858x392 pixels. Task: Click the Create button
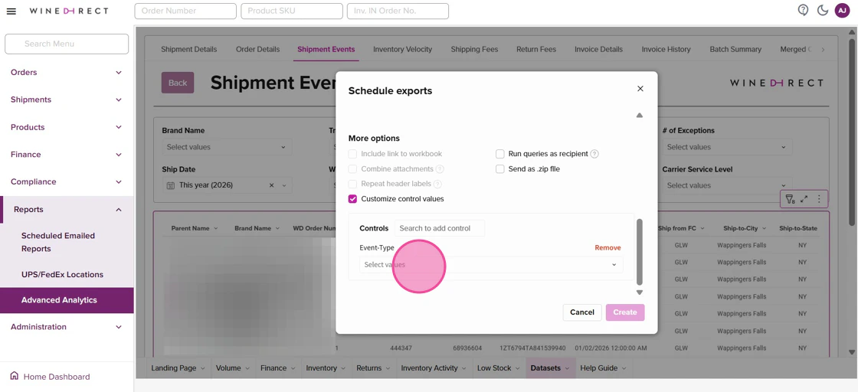[625, 312]
